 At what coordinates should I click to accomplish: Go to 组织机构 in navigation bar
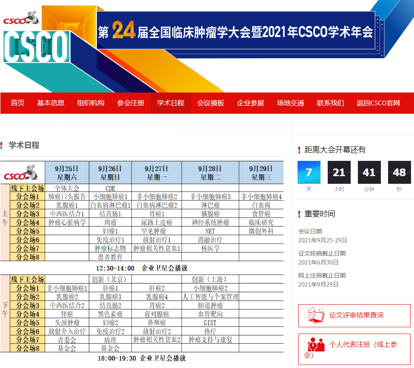click(91, 103)
